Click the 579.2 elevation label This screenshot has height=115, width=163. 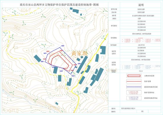tap(22, 86)
